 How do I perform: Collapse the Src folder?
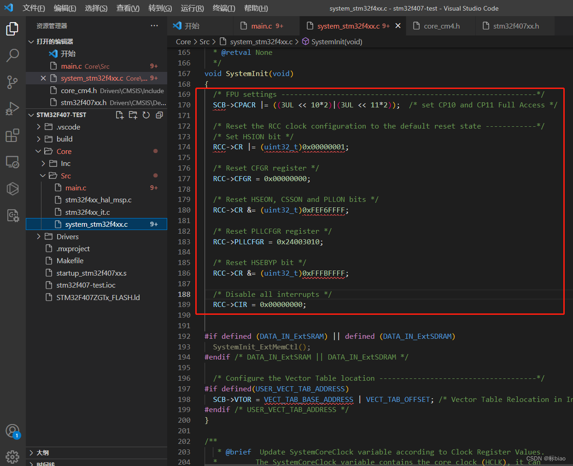(x=43, y=176)
